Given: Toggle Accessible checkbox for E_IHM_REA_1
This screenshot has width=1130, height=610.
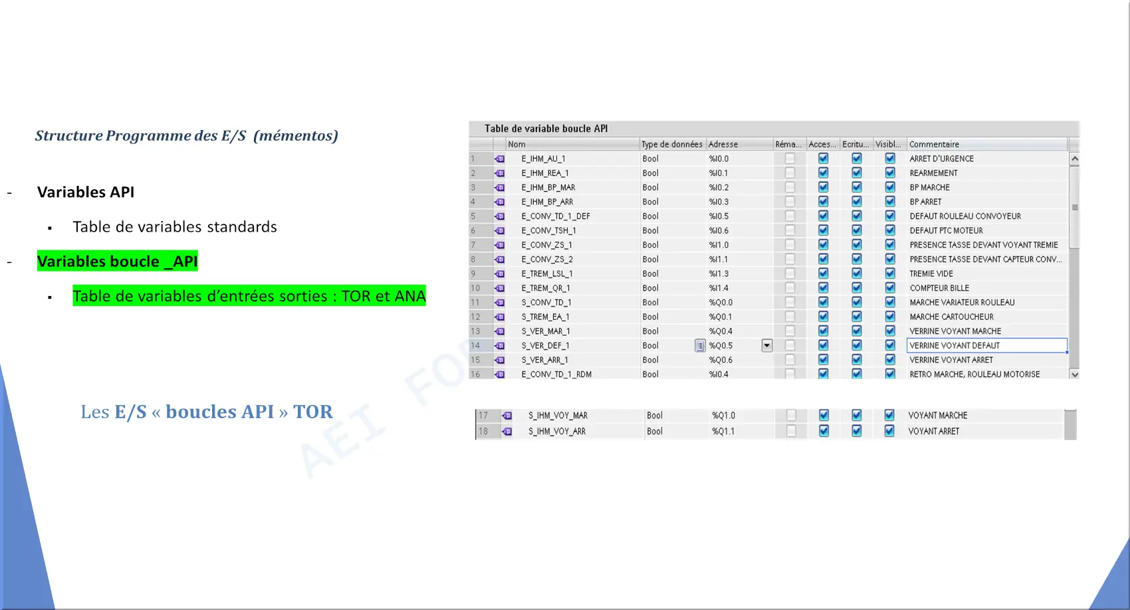Looking at the screenshot, I should (824, 173).
